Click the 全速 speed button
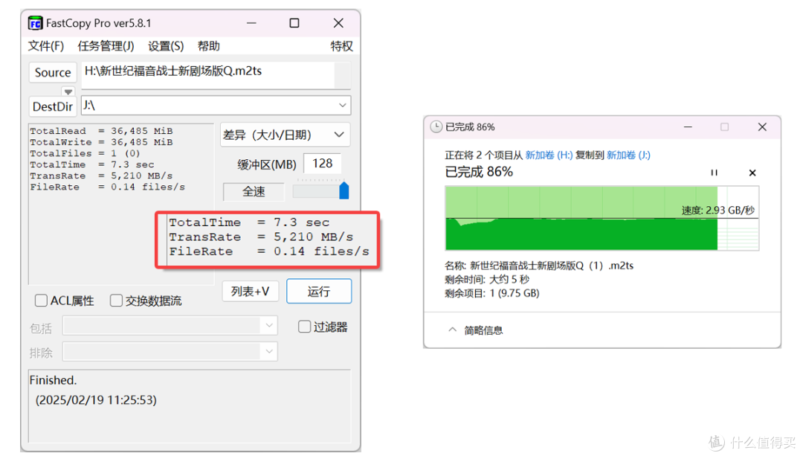 point(254,192)
